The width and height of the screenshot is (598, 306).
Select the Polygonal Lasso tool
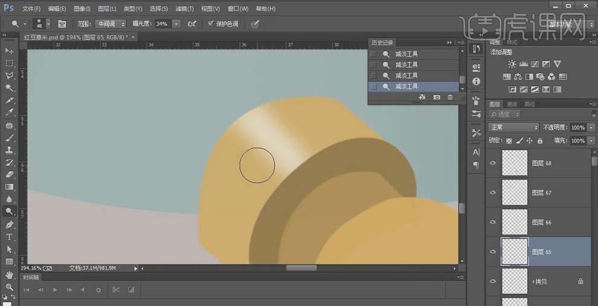pyautogui.click(x=10, y=76)
